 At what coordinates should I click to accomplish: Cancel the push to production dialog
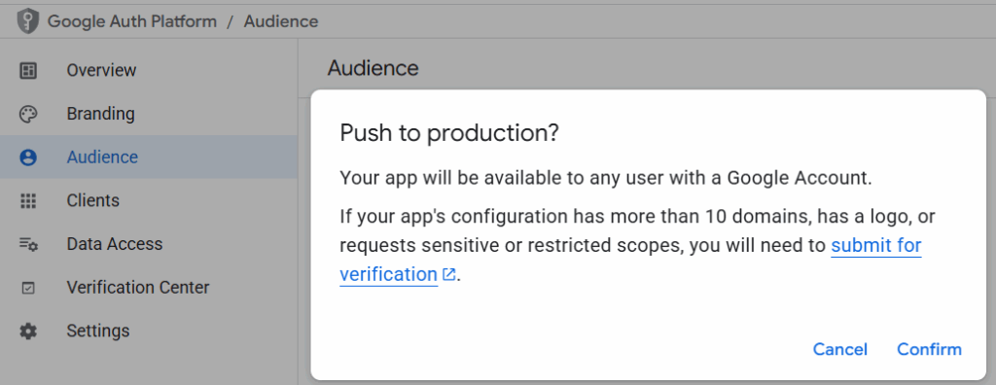[839, 349]
